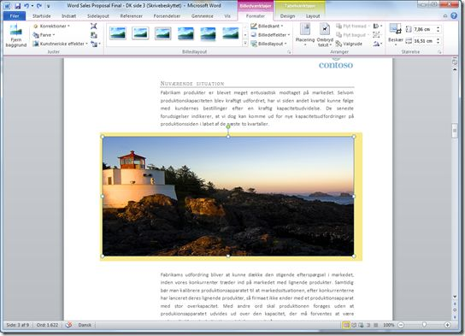This screenshot has width=465, height=336.
Task: Switch to the table tools Layout tab
Action: 313,16
